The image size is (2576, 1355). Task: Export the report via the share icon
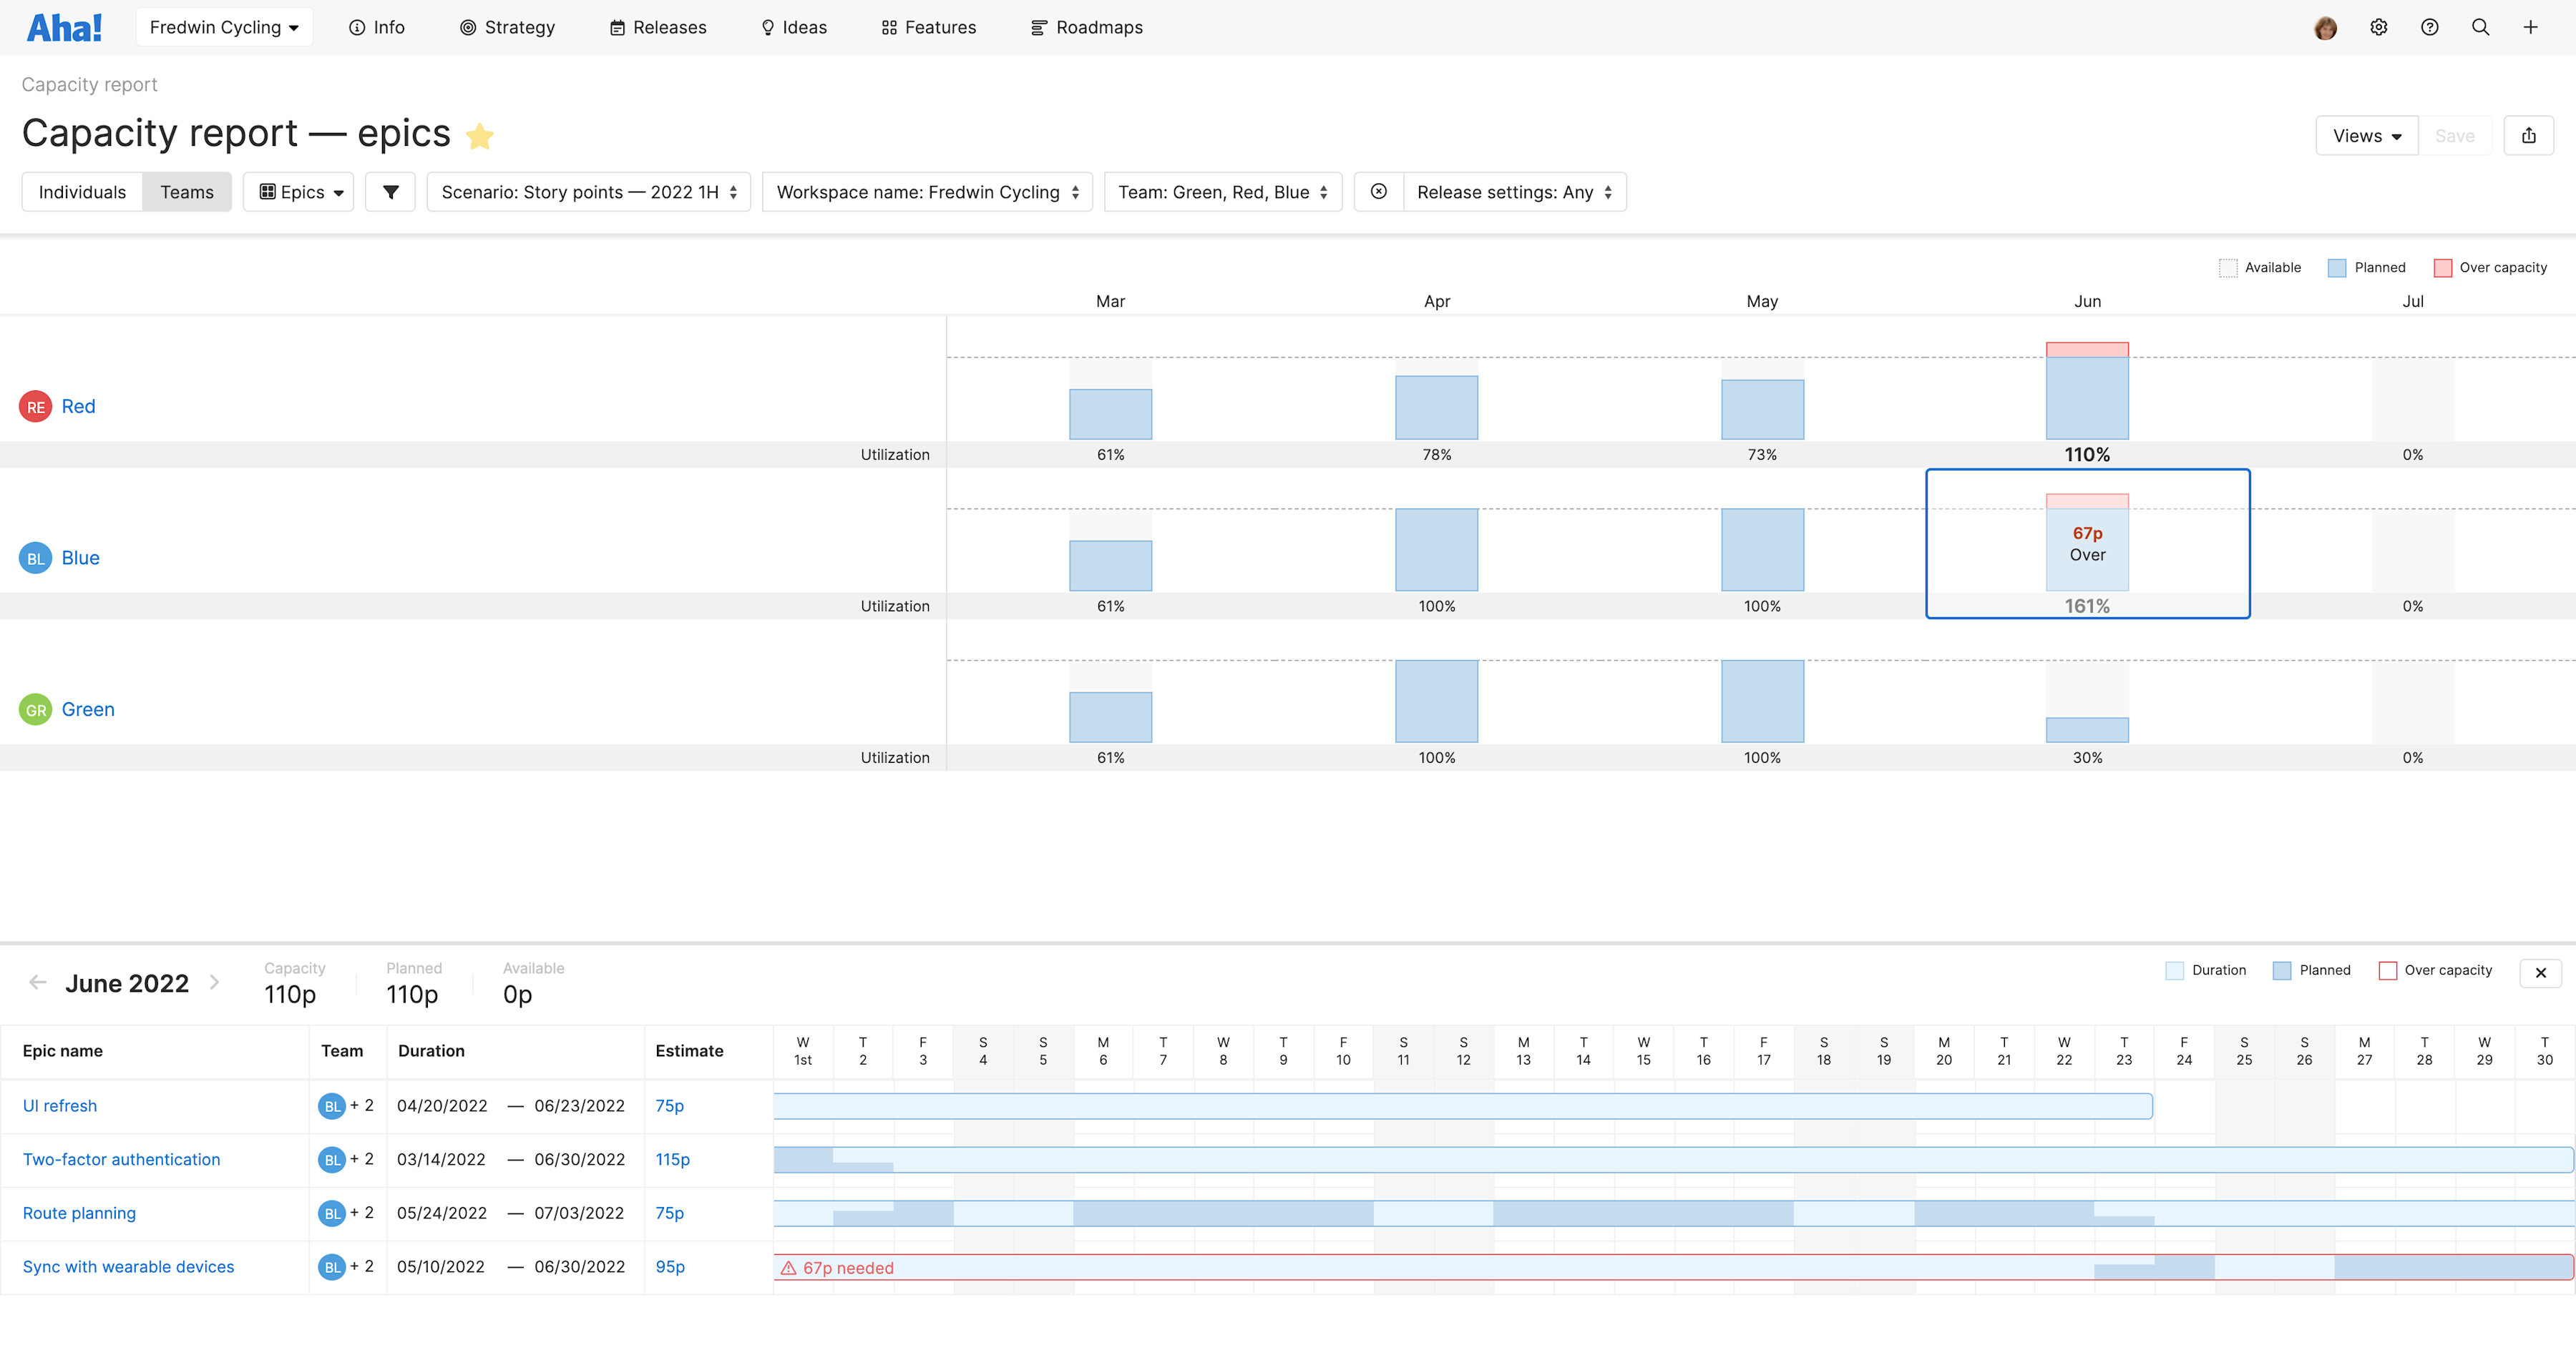tap(2529, 135)
